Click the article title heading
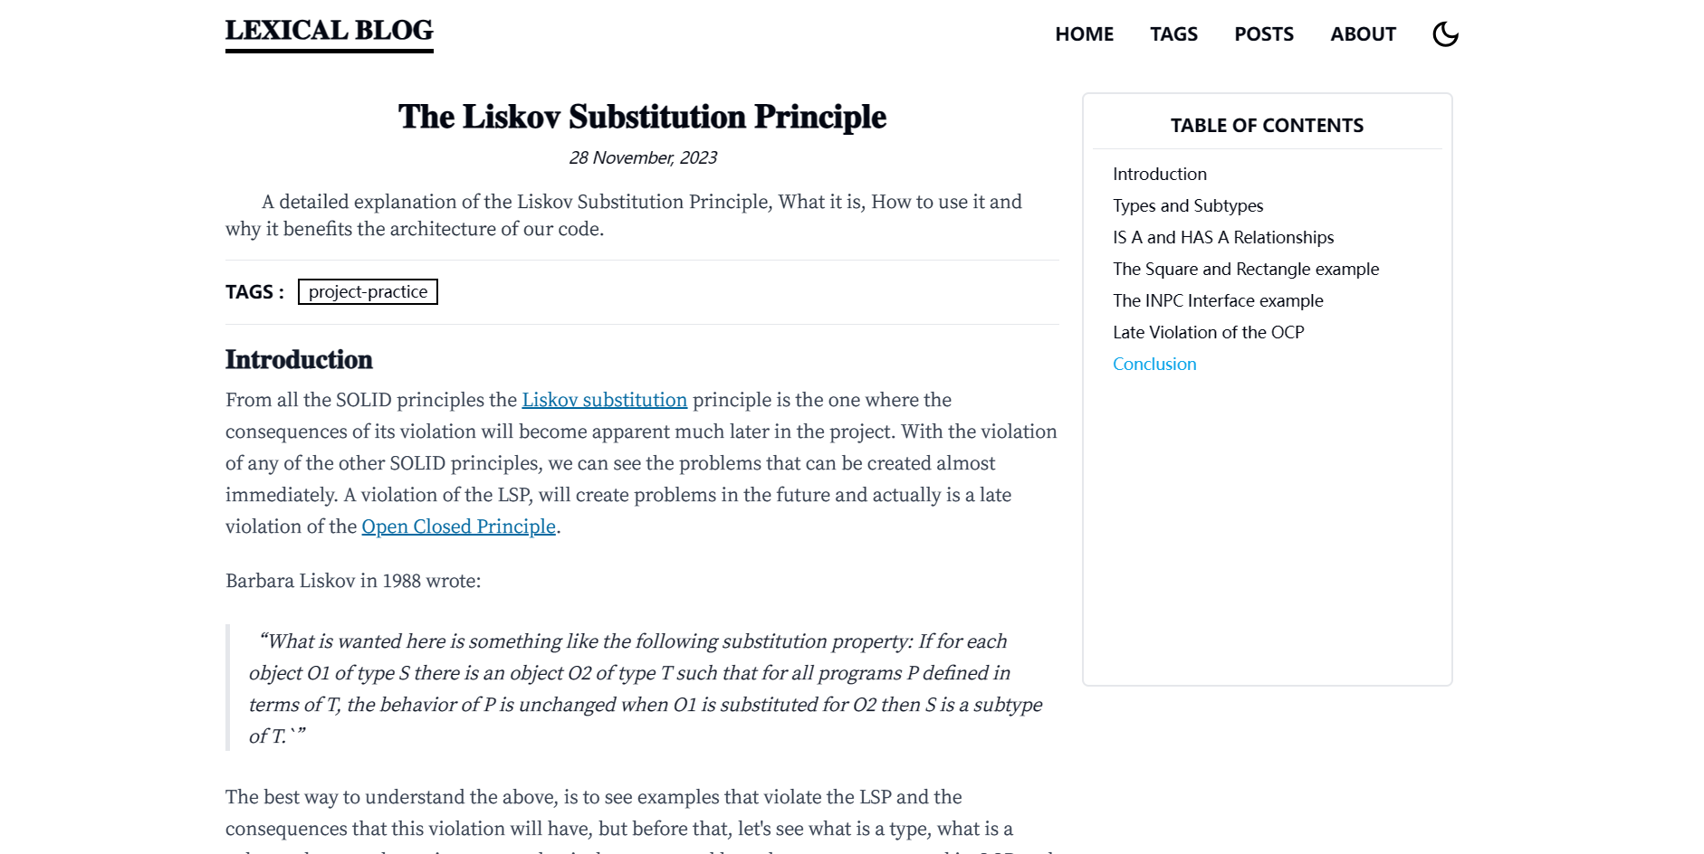This screenshot has height=854, width=1704. click(642, 117)
